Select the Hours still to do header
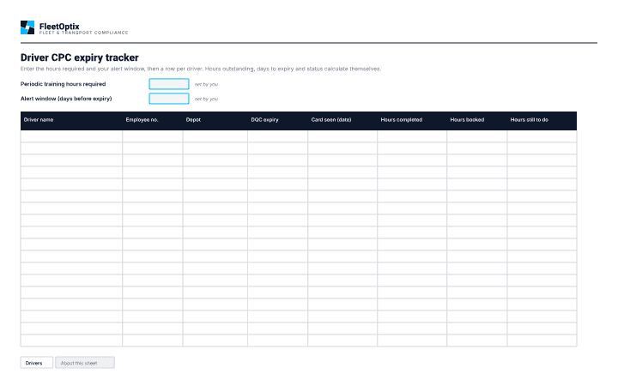Viewport: 618px width, 386px height. click(x=542, y=120)
